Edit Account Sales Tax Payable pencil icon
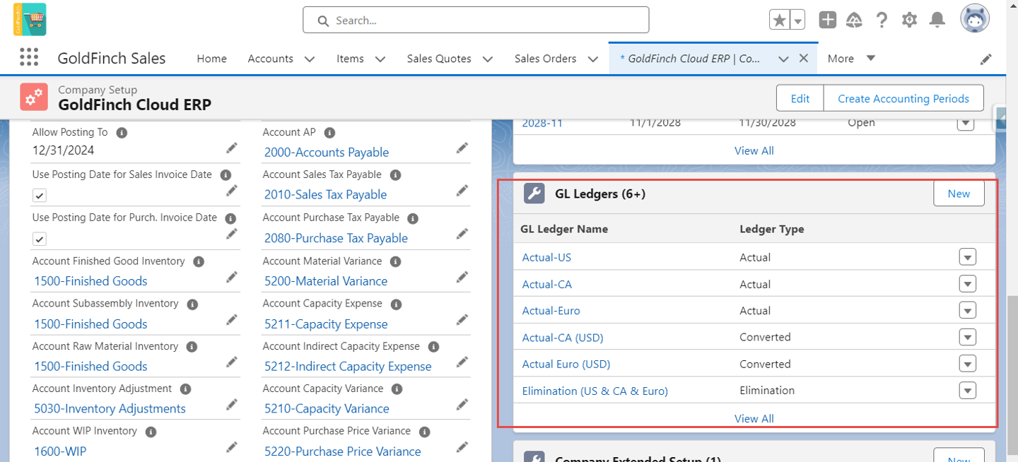The image size is (1018, 462). coord(462,191)
